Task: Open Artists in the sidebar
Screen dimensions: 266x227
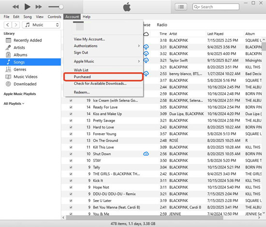Action: pos(19,48)
